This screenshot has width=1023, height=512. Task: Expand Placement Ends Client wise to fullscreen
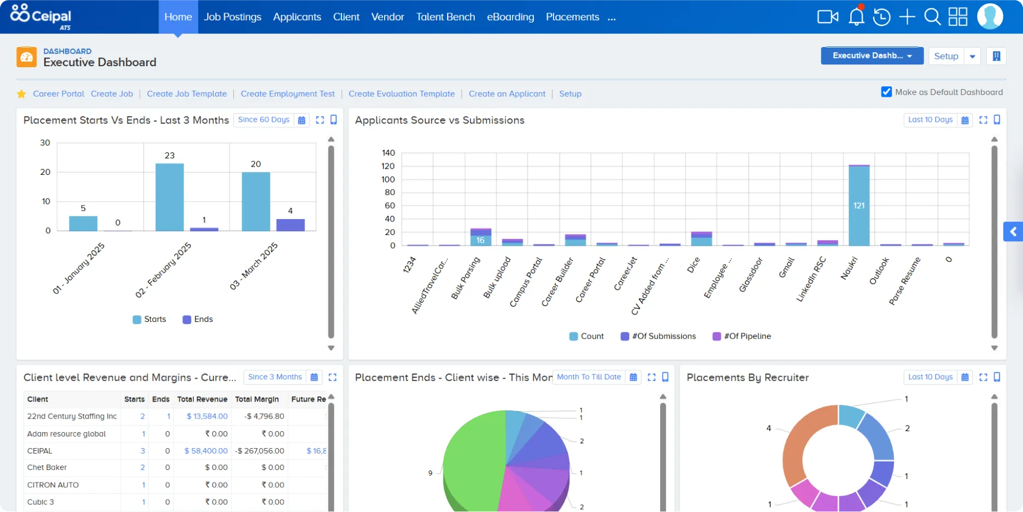coord(651,377)
